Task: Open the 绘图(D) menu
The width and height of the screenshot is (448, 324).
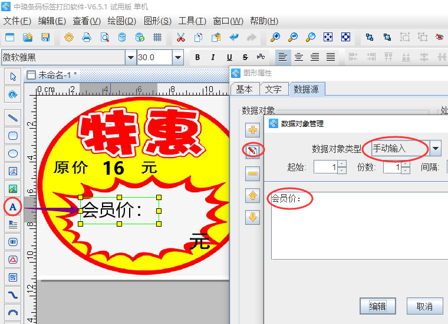Action: (x=122, y=21)
